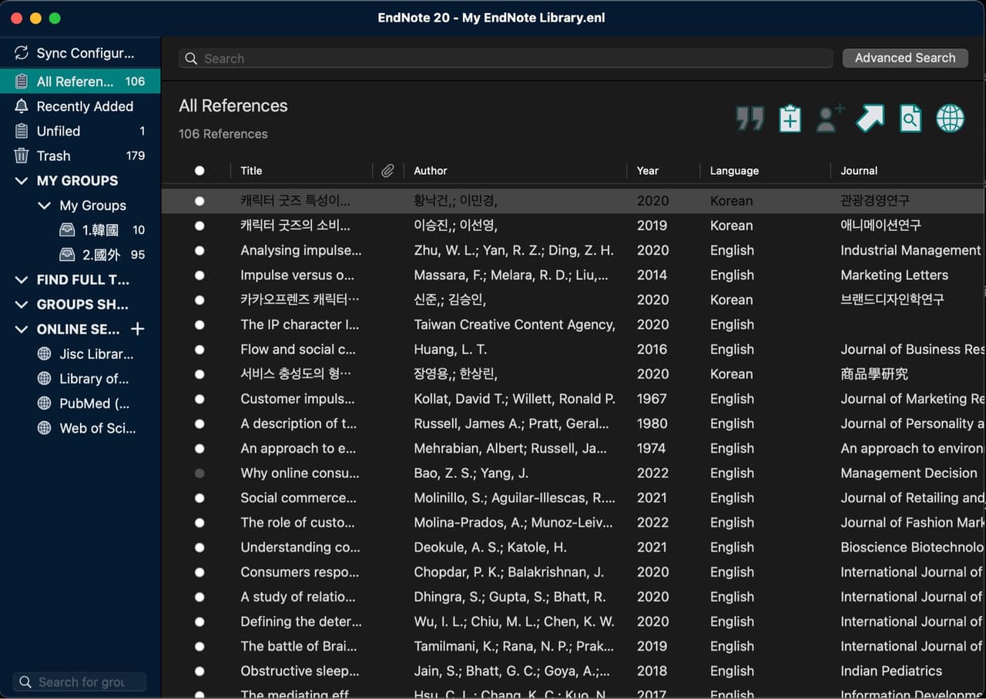The image size is (986, 699).
Task: Collapse the GROUPS SH... section chevron
Action: (22, 304)
